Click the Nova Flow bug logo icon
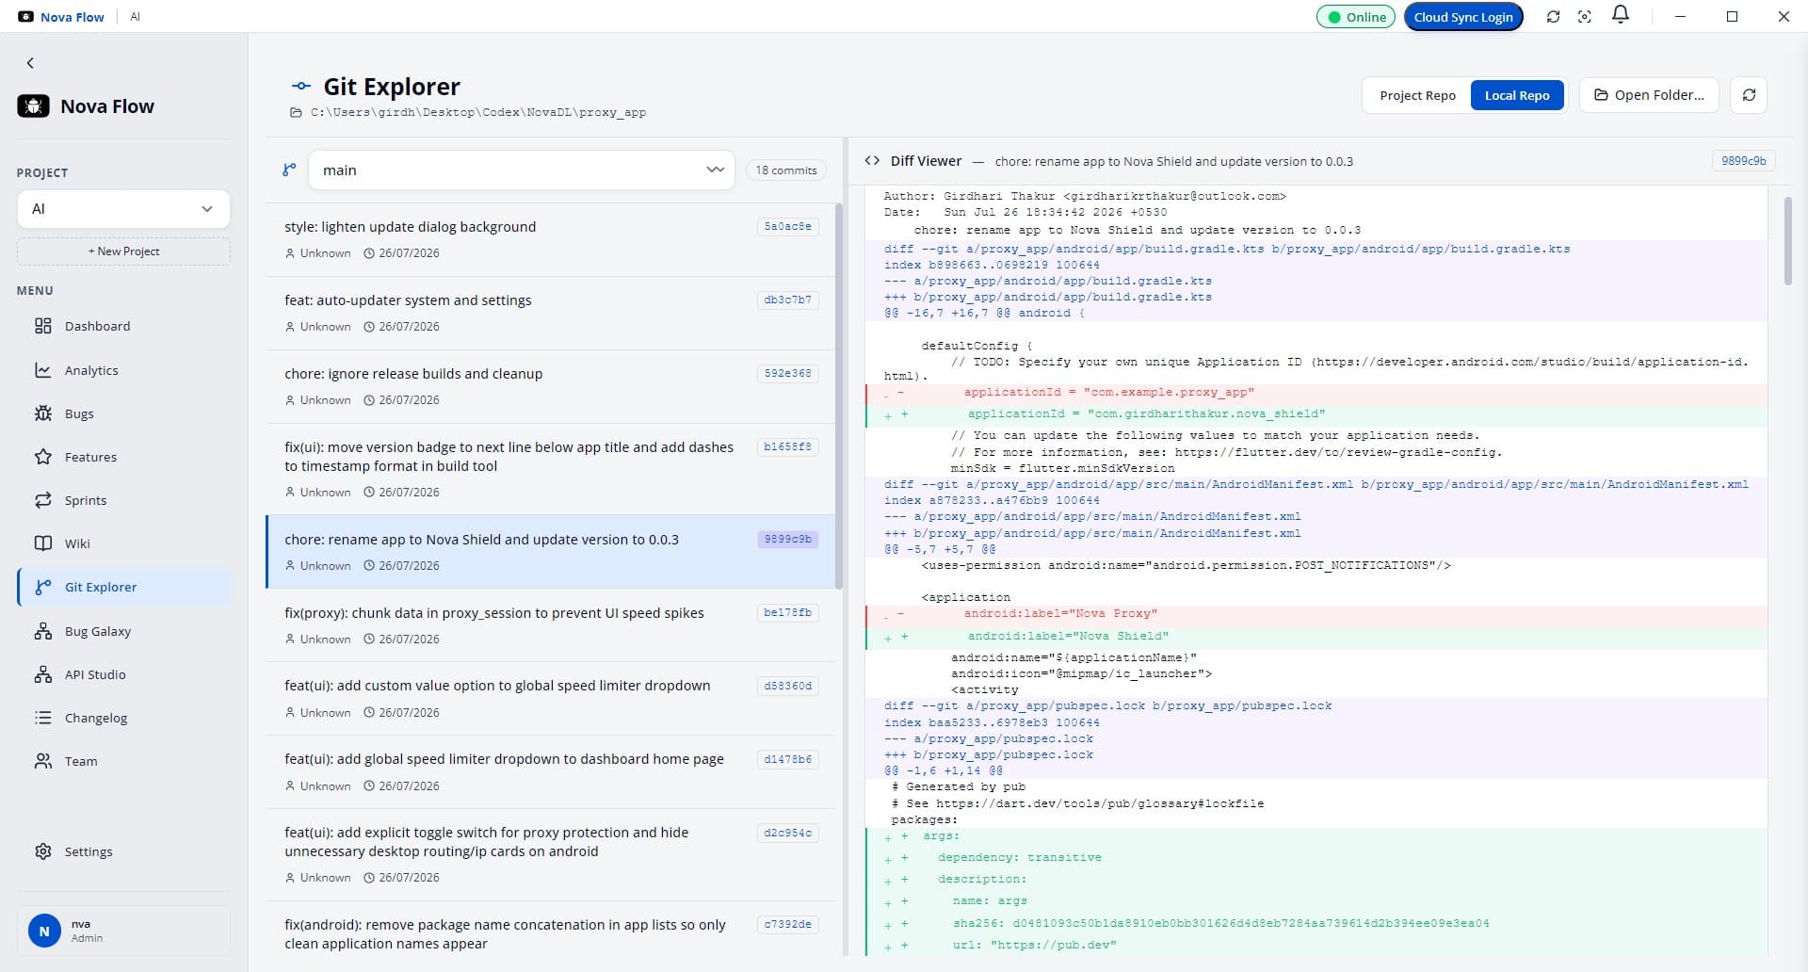This screenshot has height=972, width=1808. click(x=33, y=106)
